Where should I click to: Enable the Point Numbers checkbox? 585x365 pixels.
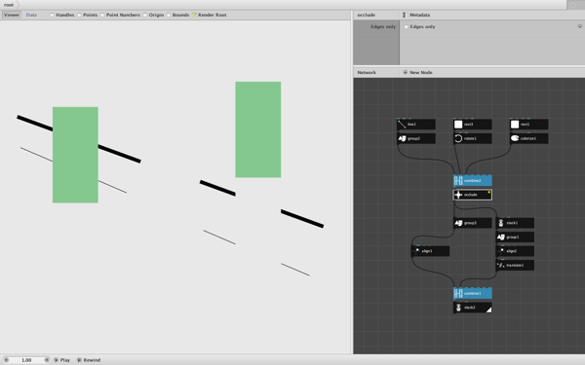102,15
